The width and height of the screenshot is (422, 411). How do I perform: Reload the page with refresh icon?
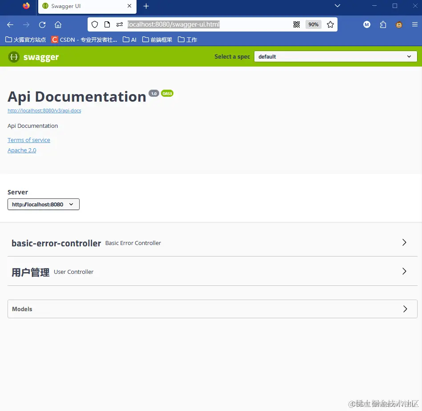coord(42,25)
